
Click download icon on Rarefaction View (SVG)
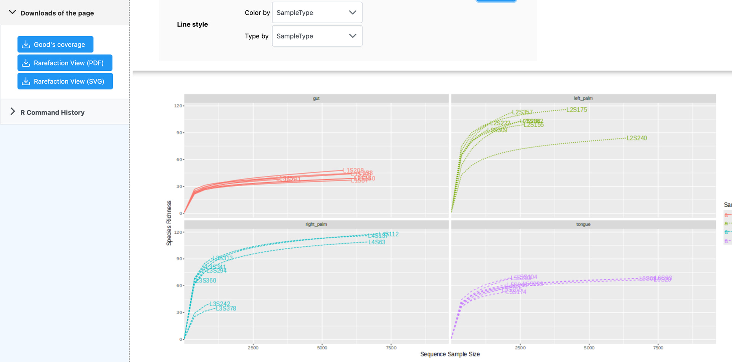pos(26,81)
